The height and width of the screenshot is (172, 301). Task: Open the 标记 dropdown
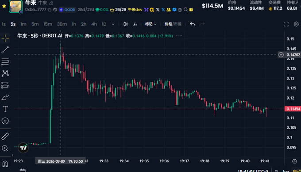(150, 24)
